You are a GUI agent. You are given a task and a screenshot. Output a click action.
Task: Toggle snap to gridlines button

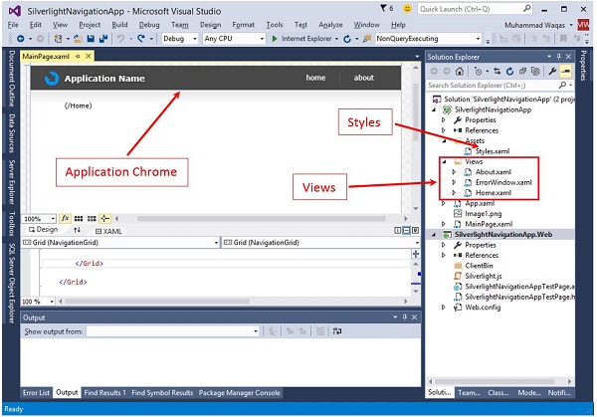click(92, 219)
